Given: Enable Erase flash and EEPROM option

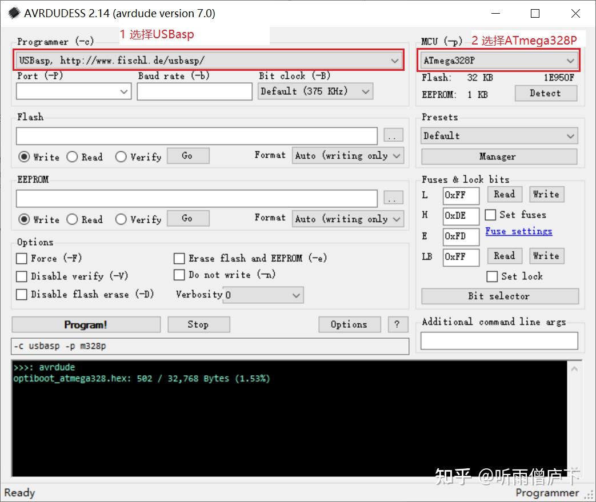Looking at the screenshot, I should click(x=179, y=258).
